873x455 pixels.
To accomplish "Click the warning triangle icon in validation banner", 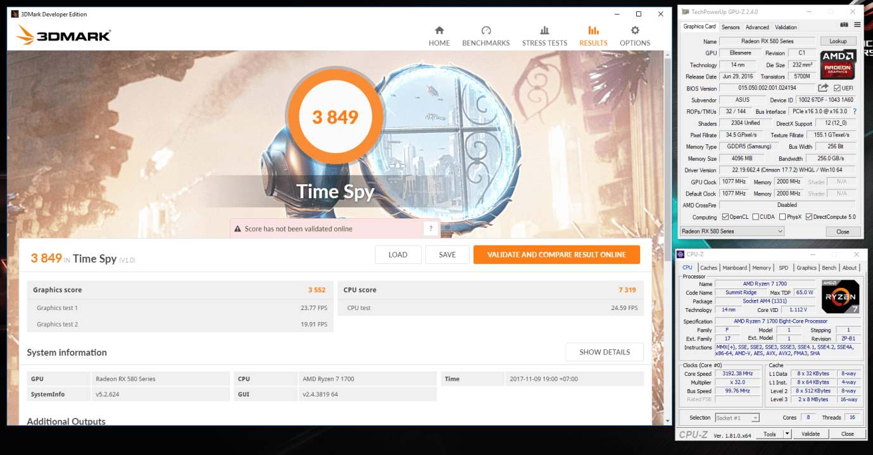I will [238, 229].
